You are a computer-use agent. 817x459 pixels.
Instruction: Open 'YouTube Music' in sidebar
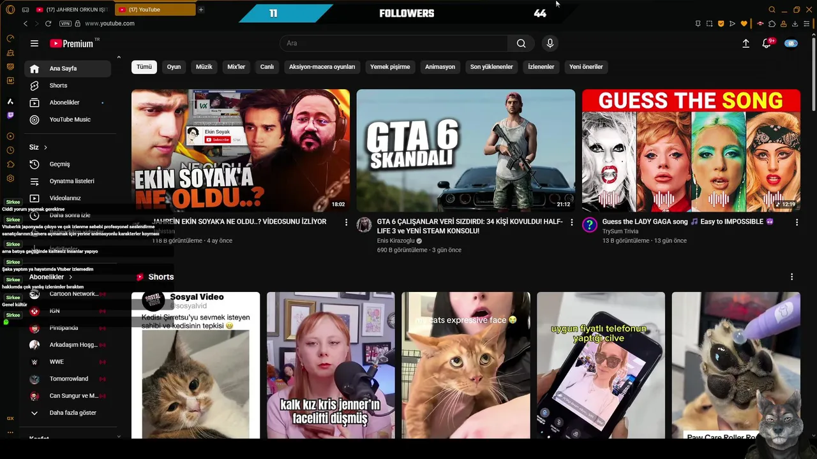(x=69, y=120)
